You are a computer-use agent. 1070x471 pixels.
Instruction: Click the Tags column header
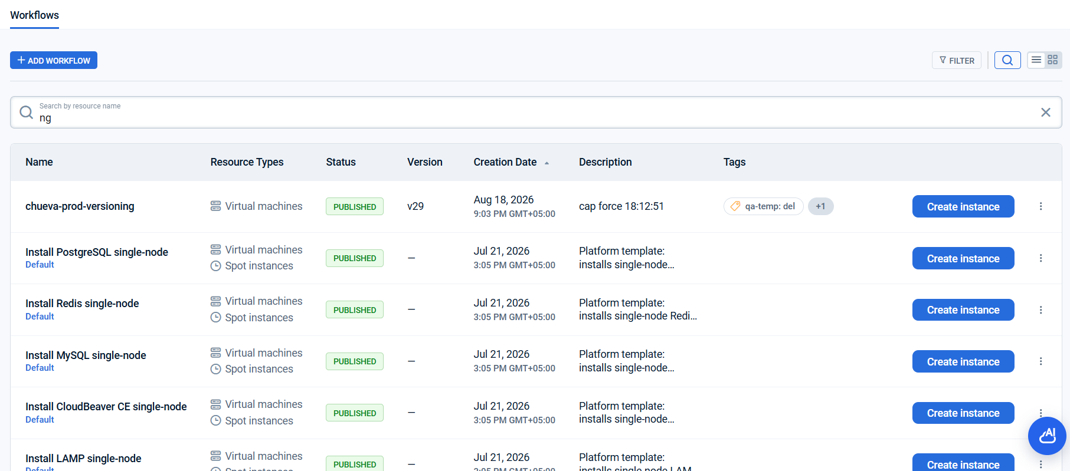click(734, 162)
